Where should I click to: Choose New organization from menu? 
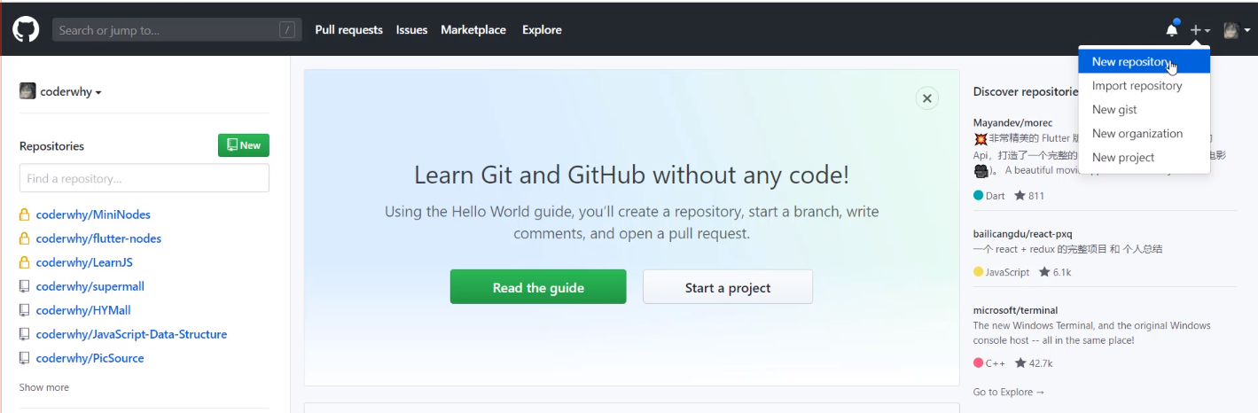1144,134
